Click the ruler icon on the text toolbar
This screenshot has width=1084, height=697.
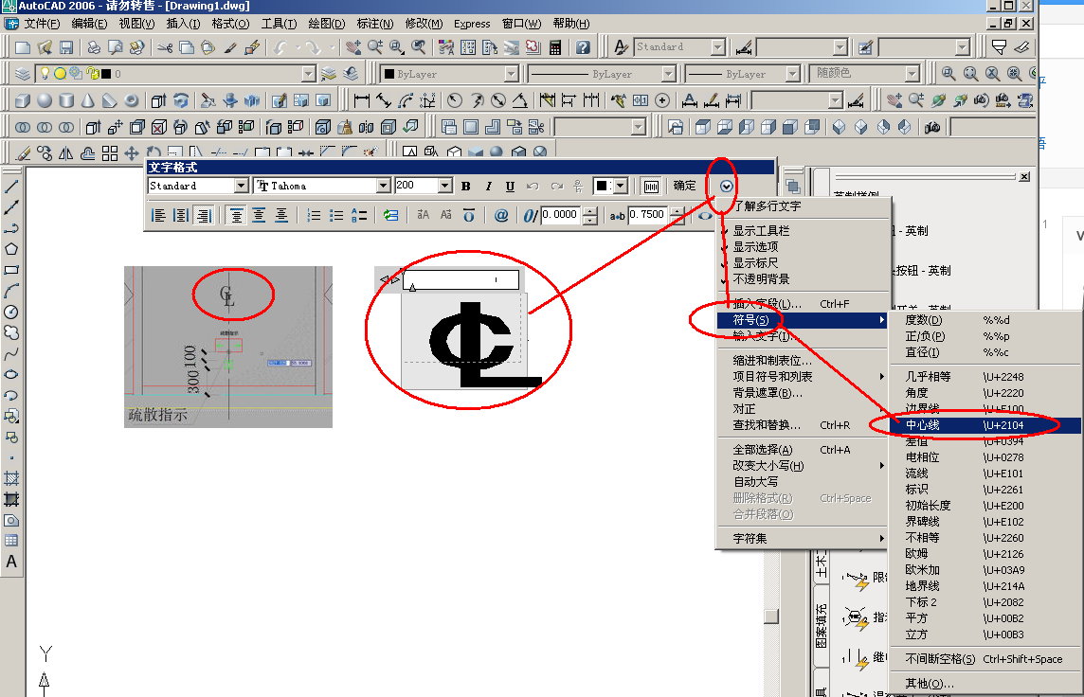coord(651,186)
